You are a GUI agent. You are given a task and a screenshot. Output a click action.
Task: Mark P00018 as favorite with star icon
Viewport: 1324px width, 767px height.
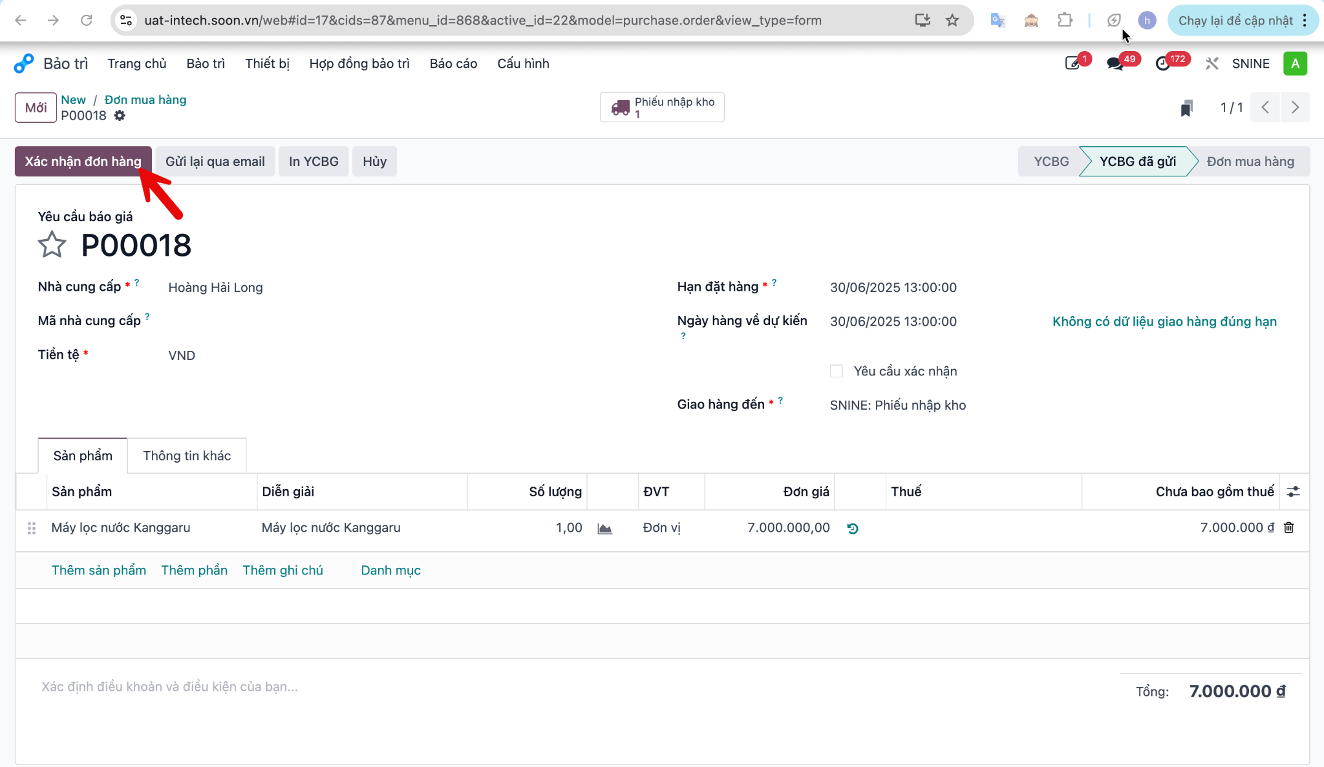point(52,245)
